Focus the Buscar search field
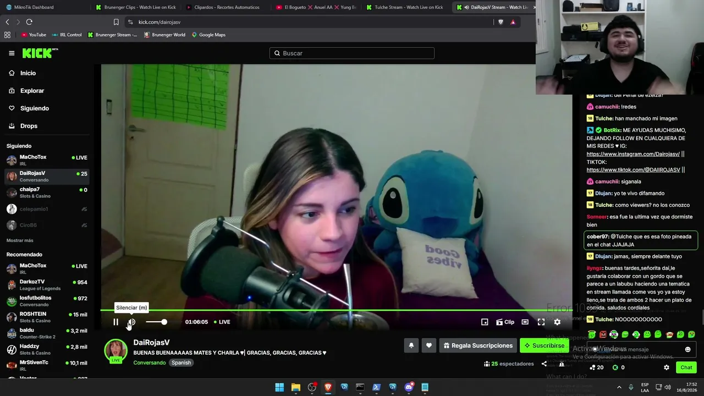This screenshot has height=396, width=704. pyautogui.click(x=352, y=53)
